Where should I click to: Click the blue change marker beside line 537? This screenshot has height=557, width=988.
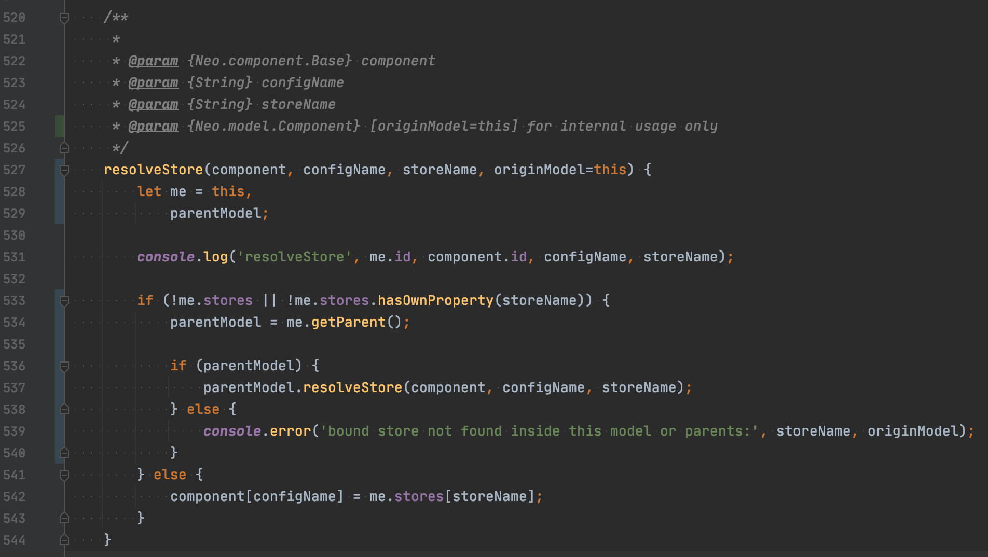[x=59, y=387]
